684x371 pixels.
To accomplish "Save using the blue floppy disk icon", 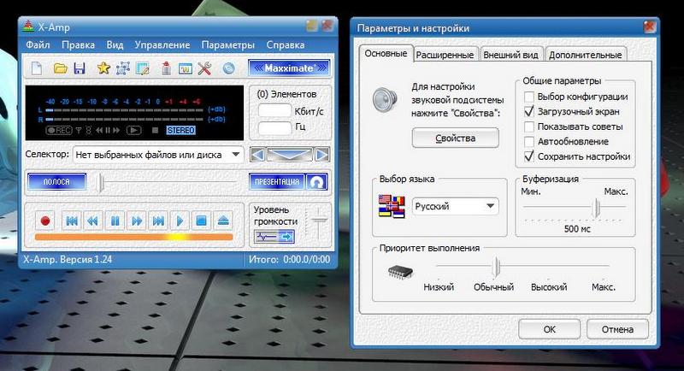I will pos(79,68).
